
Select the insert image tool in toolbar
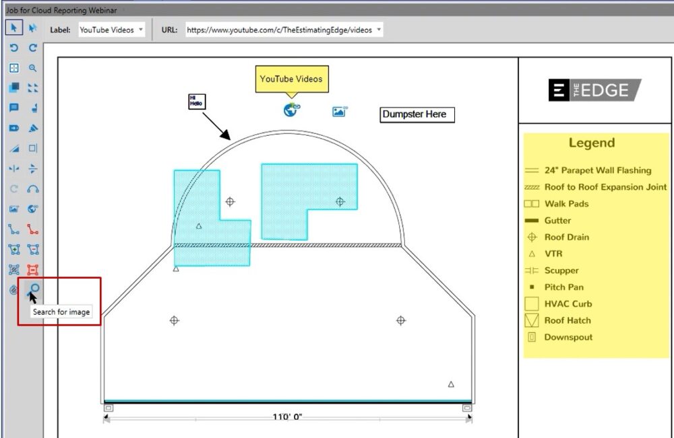(x=14, y=209)
